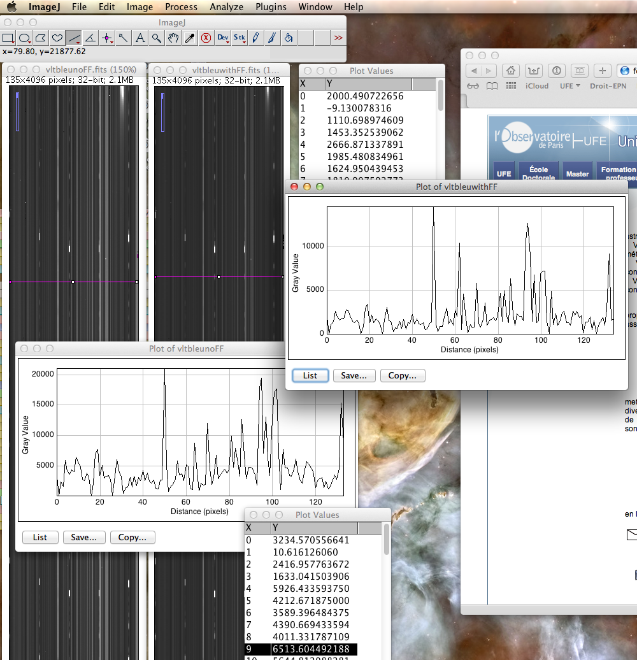
Task: Open the Plugins menu
Action: click(271, 7)
